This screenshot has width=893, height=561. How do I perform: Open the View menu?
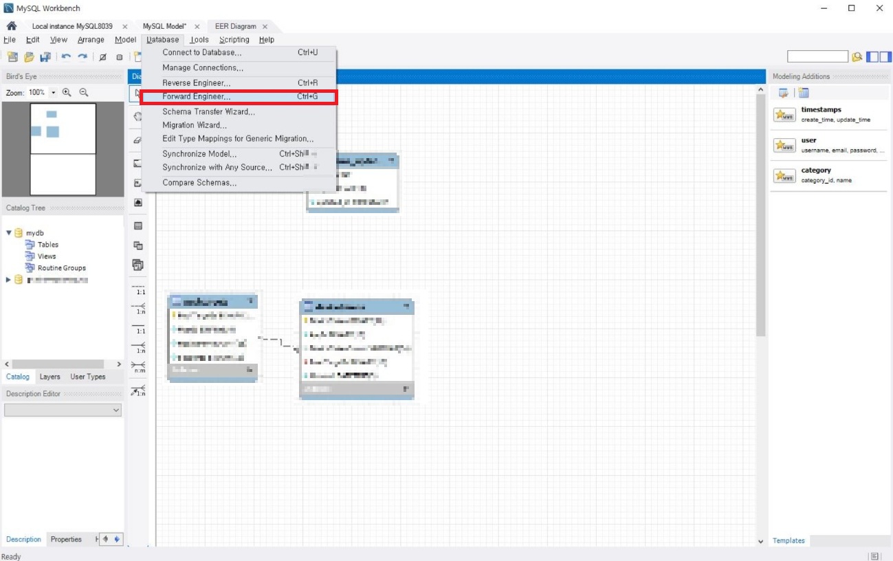58,40
